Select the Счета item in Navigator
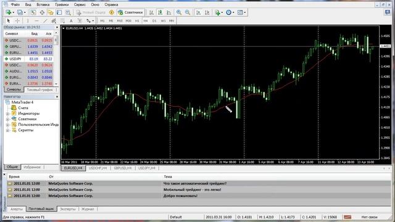The image size is (395, 222). coord(23,108)
